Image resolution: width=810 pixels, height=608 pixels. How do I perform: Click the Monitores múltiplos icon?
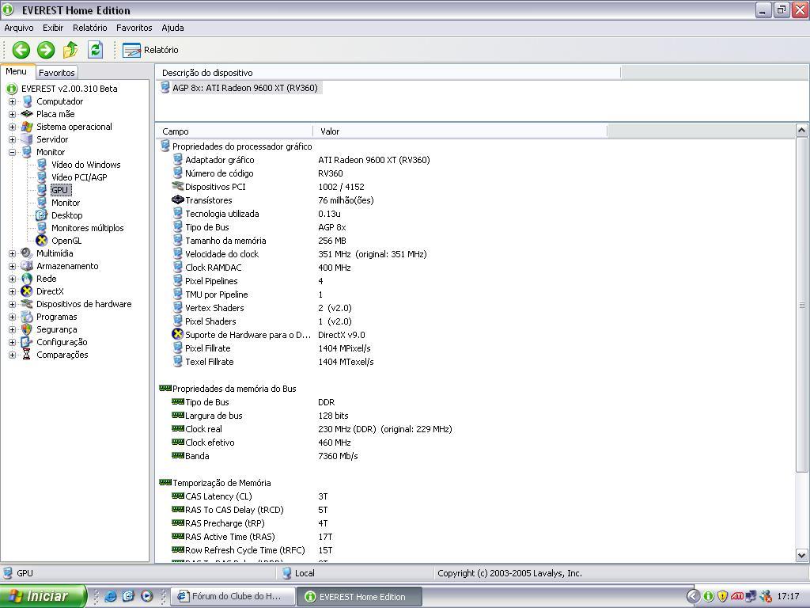(x=42, y=228)
